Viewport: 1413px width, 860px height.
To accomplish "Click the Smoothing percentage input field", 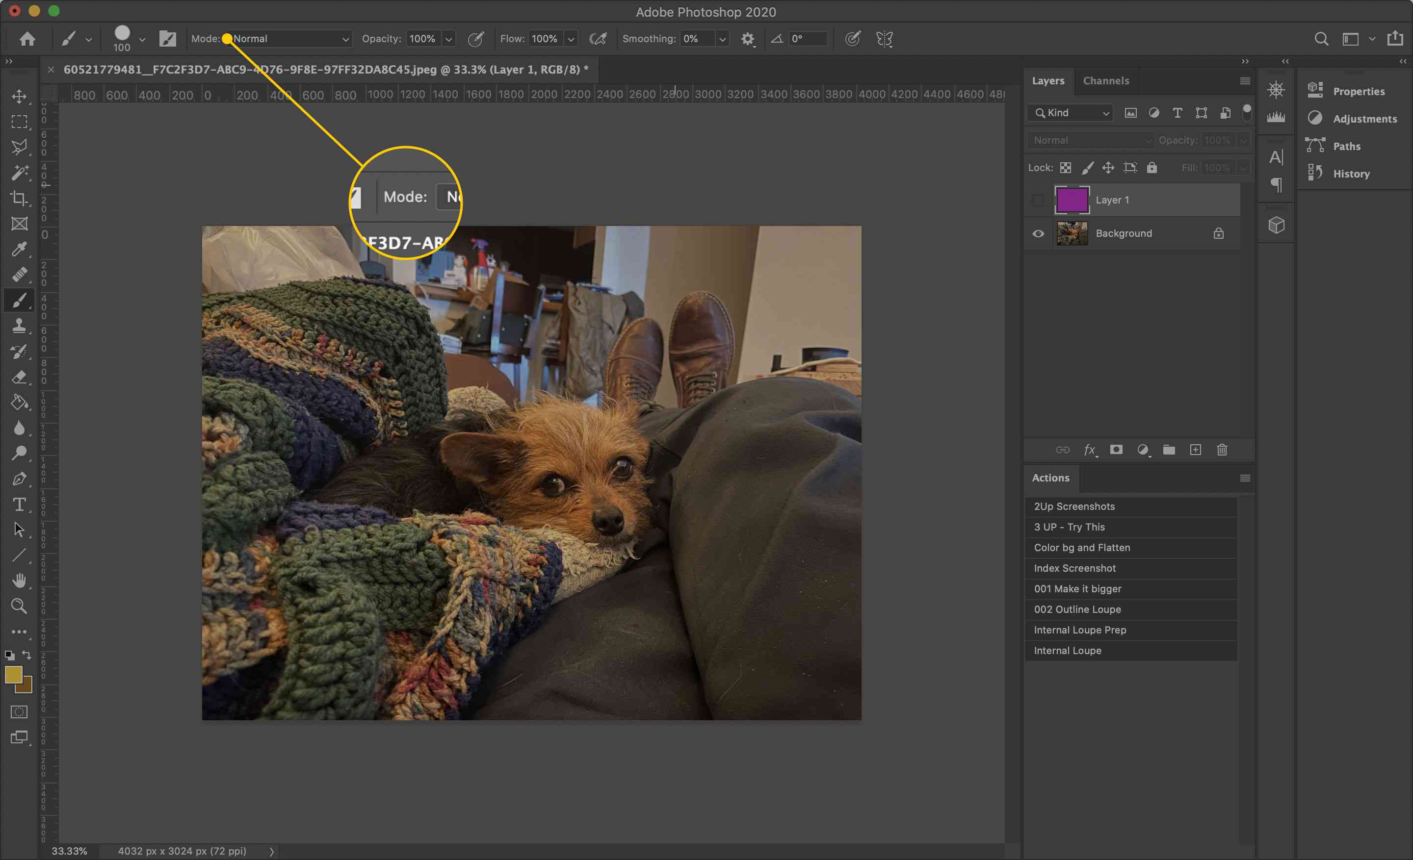I will pos(695,38).
